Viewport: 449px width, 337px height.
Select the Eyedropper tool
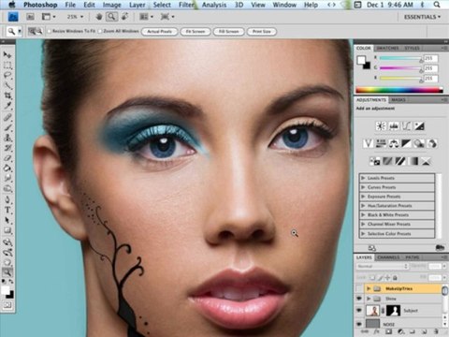7,106
